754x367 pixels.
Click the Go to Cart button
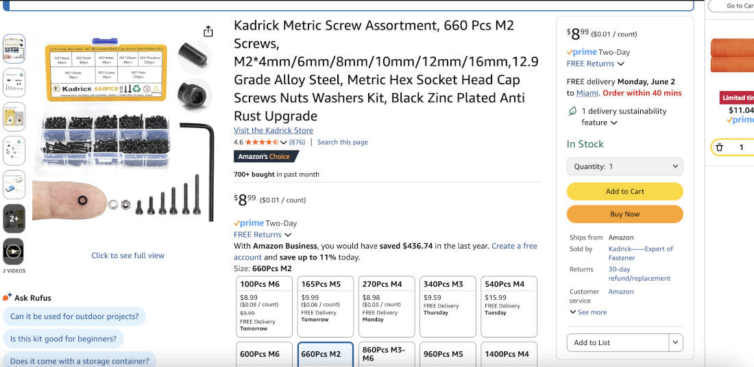pos(731,5)
